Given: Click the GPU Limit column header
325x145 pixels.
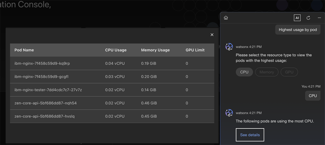Looking at the screenshot, I should coord(195,50).
